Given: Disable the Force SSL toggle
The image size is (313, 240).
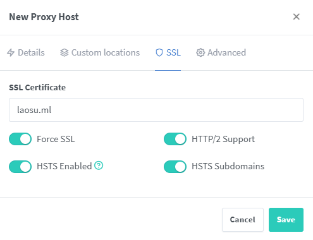Looking at the screenshot, I should [20, 139].
